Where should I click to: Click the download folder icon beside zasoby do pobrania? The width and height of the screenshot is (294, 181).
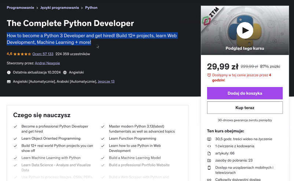(209, 161)
